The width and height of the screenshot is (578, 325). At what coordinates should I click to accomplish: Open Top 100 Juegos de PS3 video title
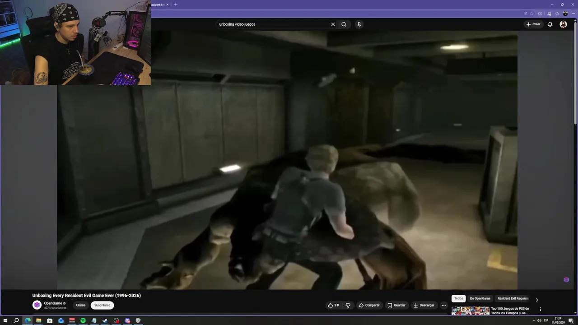pos(510,311)
